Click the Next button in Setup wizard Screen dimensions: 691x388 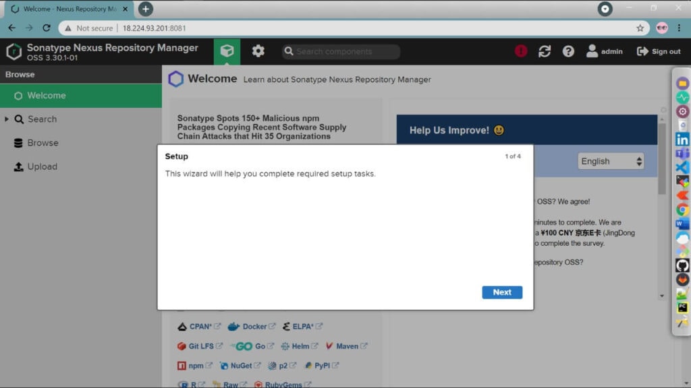point(502,292)
